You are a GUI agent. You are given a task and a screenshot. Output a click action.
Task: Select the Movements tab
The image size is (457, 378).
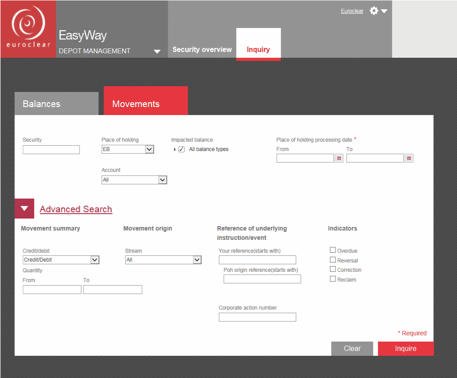[x=146, y=101]
